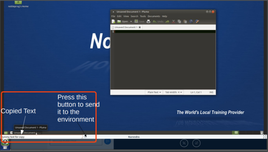The width and height of the screenshot is (268, 152).
Task: Click the INS insert mode indicator
Action: click(211, 92)
